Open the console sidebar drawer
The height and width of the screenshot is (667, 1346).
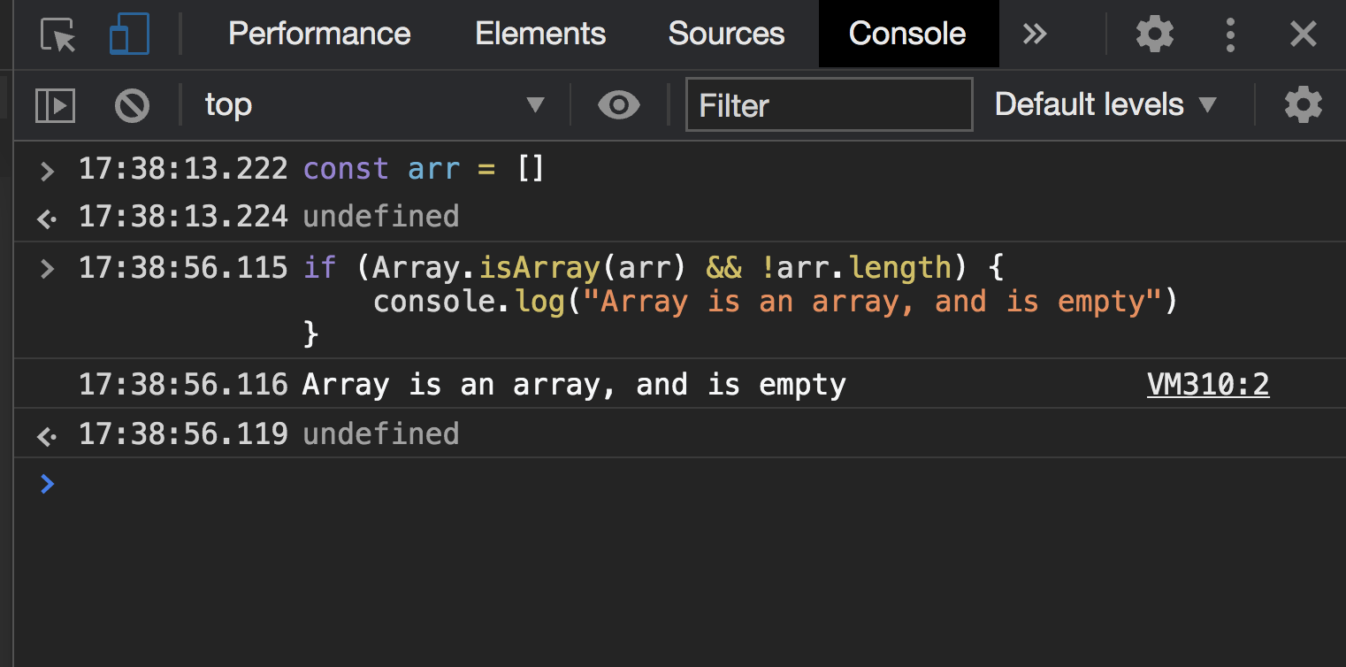pos(55,104)
